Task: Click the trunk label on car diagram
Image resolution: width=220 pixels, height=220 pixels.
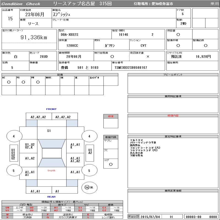Action: pos(51,170)
